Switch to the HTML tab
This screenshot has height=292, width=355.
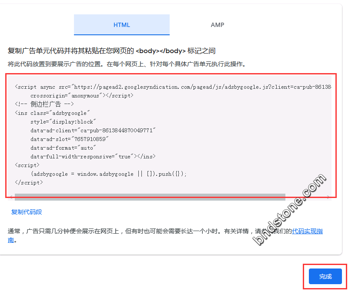coord(121,25)
